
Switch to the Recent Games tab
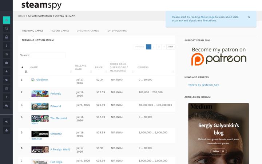coord(60,31)
